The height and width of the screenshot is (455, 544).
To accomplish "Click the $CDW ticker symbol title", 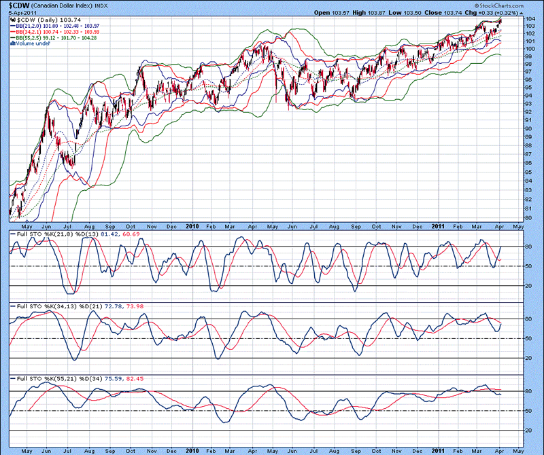I will [18, 4].
